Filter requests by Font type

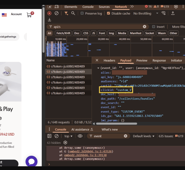pyautogui.click(x=102, y=33)
